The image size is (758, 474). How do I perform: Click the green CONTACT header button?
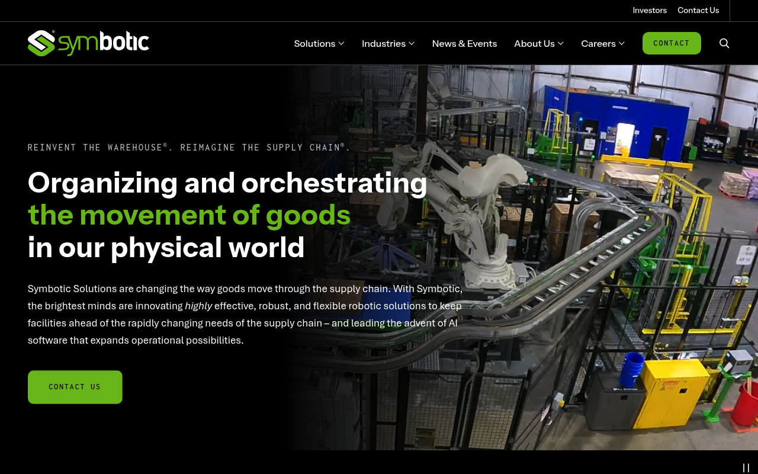(672, 43)
